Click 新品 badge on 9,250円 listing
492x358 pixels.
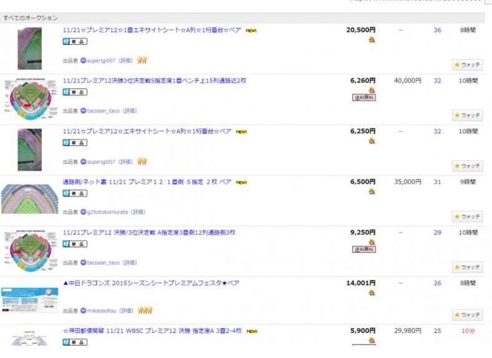[x=75, y=244]
